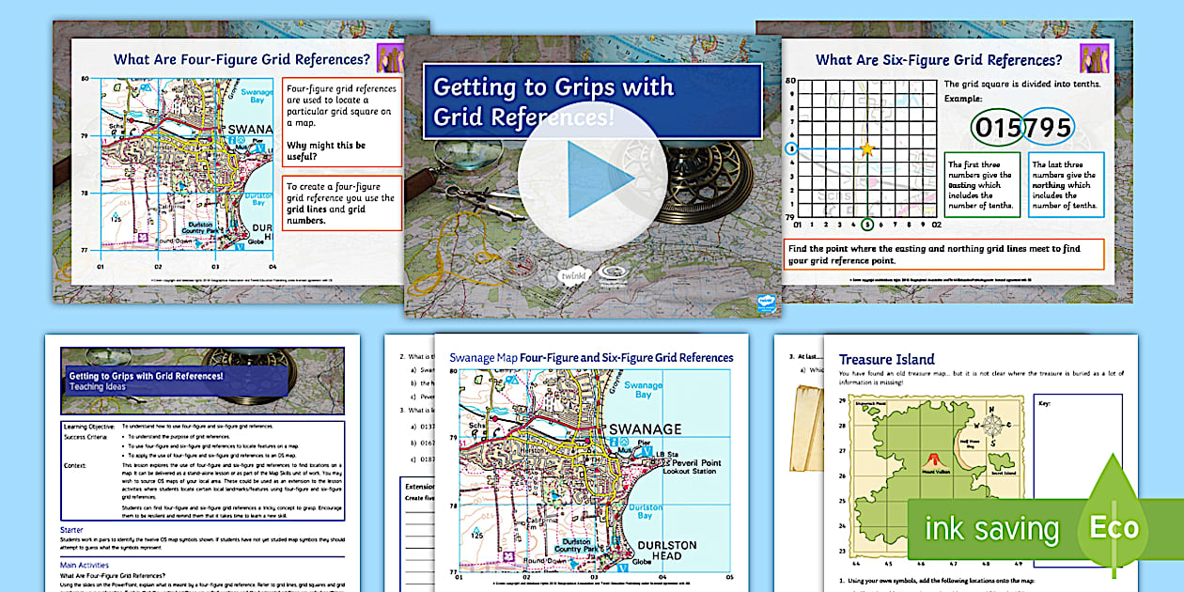Click the Getting to Grips with Grid References title
Screen dimensions: 1184x592
pyautogui.click(x=553, y=101)
